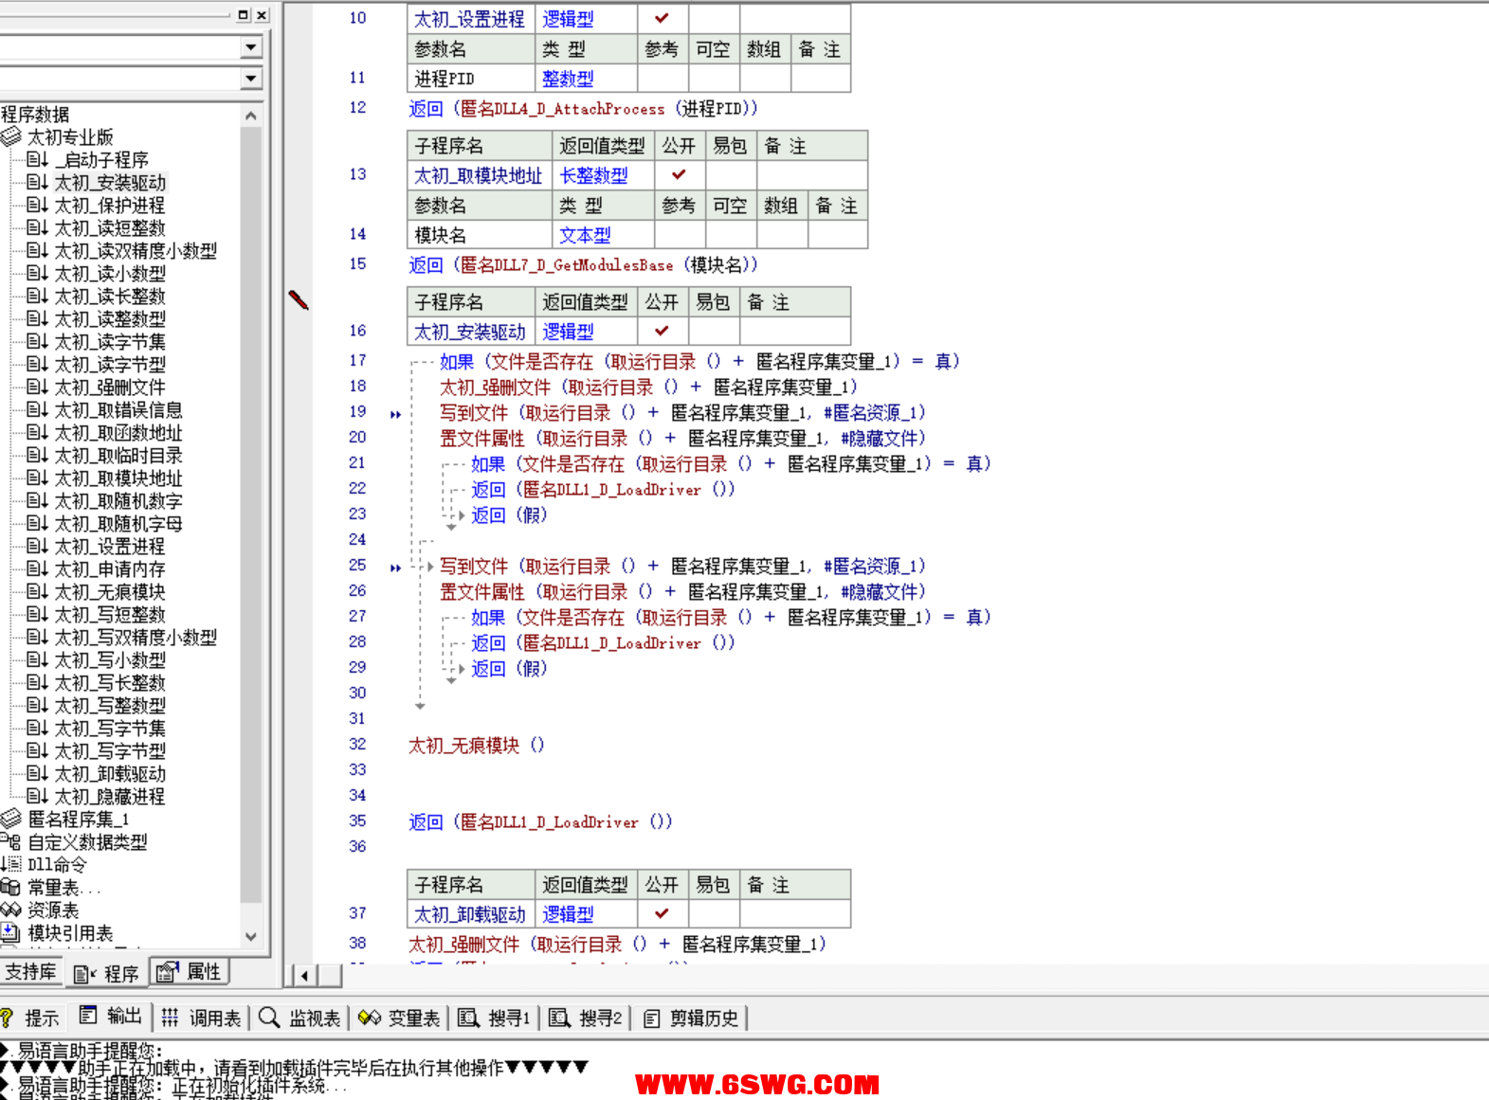1489x1100 pixels.
Task: Click the red breakpoint pen marker in gutter
Action: [x=299, y=300]
